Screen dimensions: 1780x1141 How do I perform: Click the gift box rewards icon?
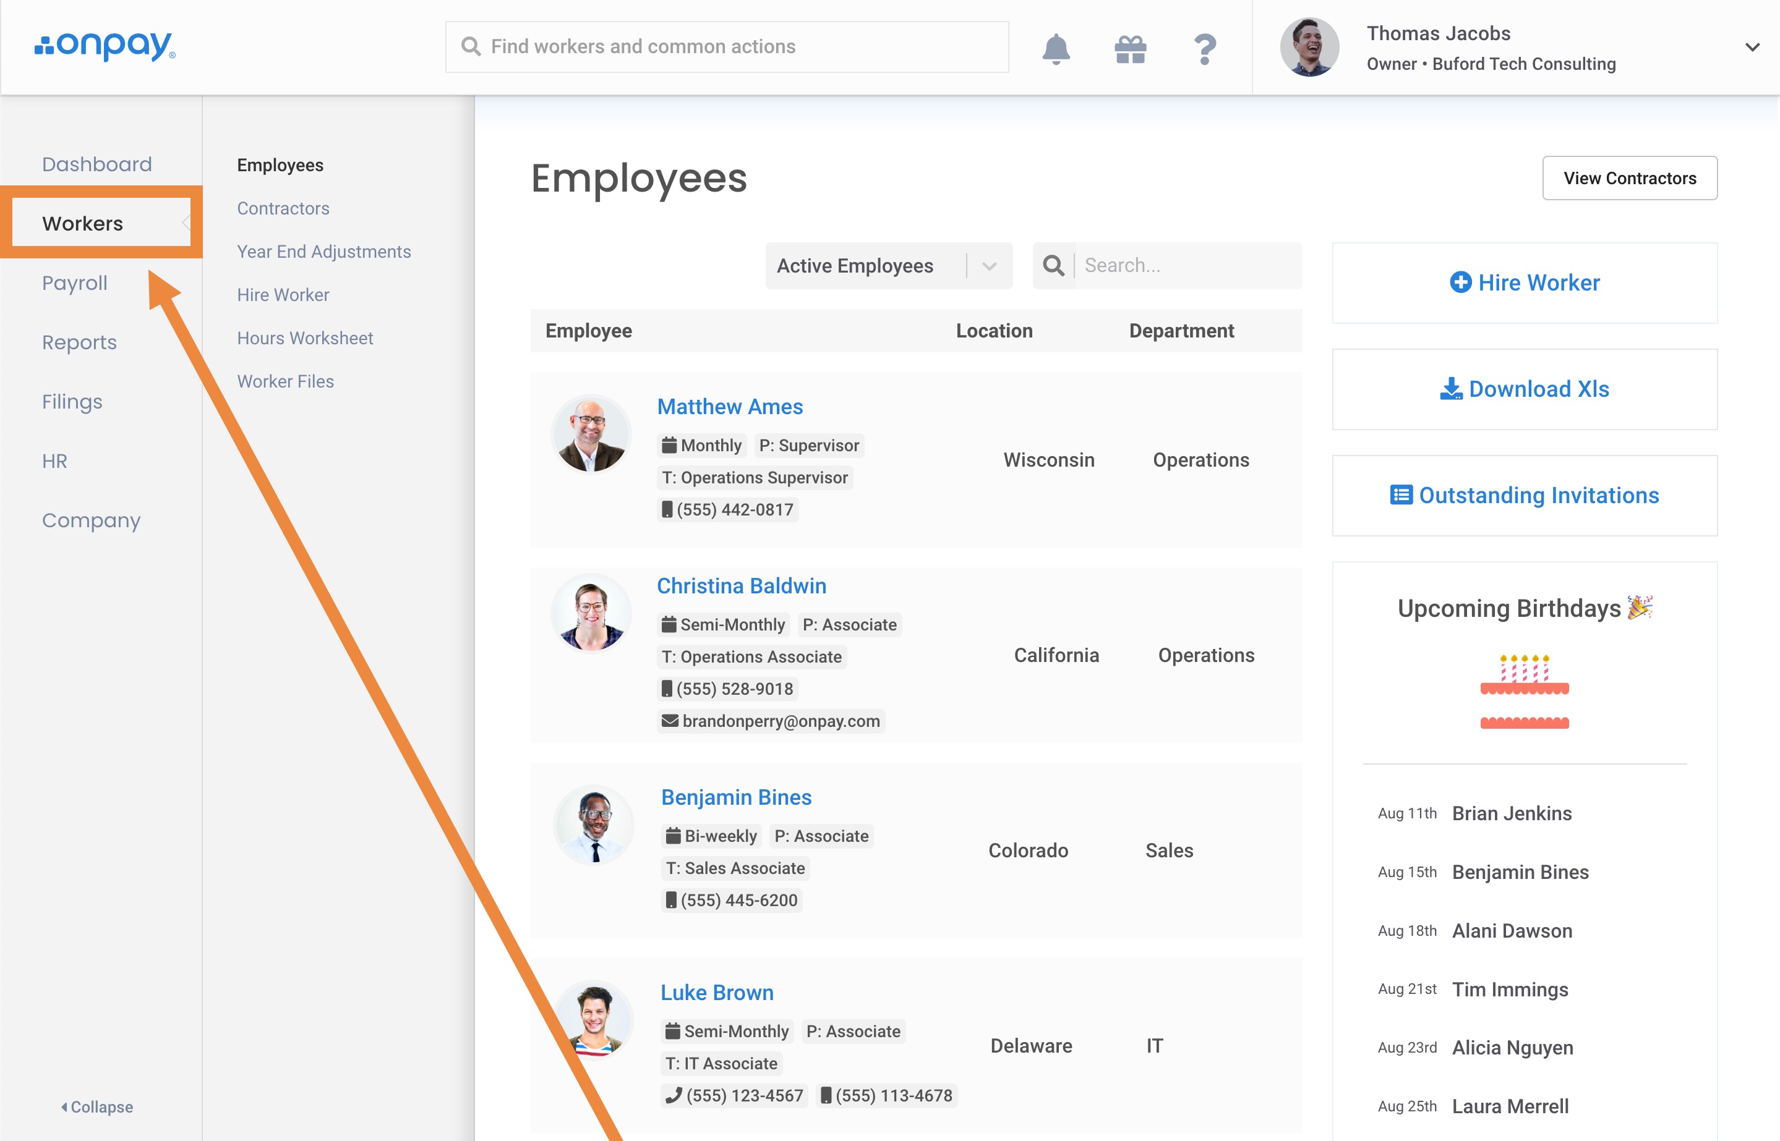coord(1130,49)
